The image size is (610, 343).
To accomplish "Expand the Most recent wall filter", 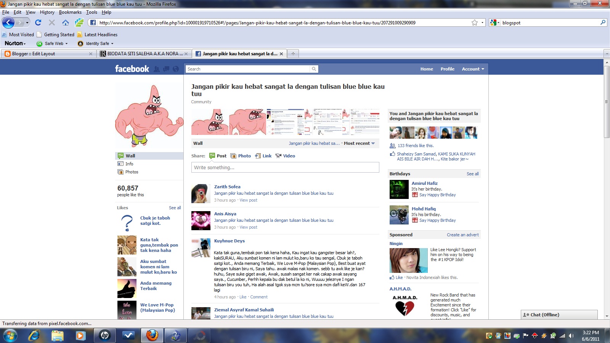I will [359, 143].
